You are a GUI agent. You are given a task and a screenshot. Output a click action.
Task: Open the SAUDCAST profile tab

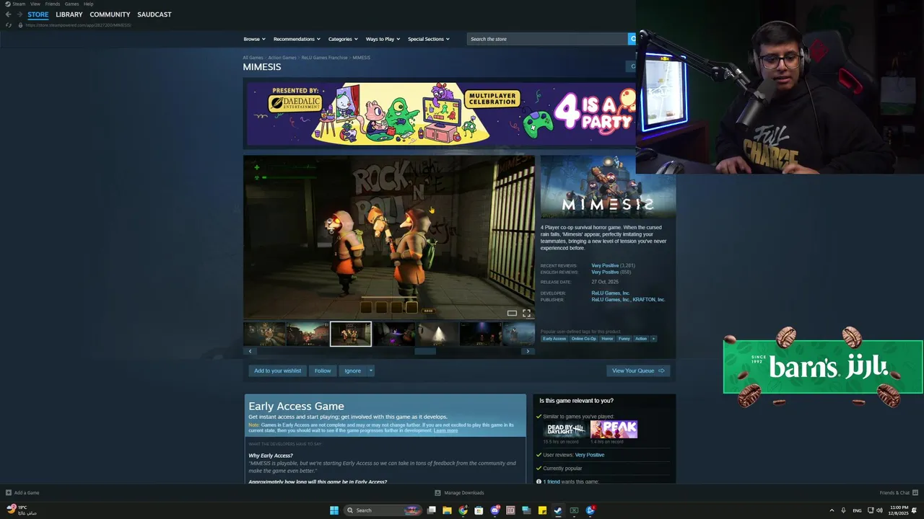point(154,14)
